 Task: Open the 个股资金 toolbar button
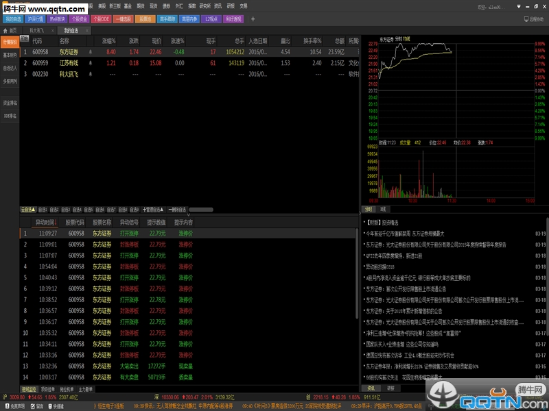pos(80,19)
